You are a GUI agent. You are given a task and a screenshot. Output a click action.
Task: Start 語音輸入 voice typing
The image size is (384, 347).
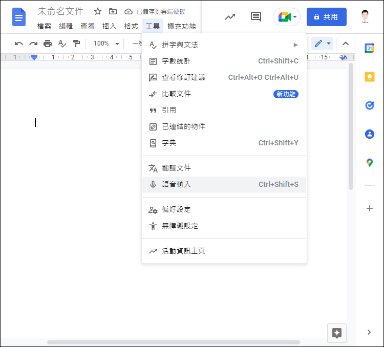coord(224,185)
